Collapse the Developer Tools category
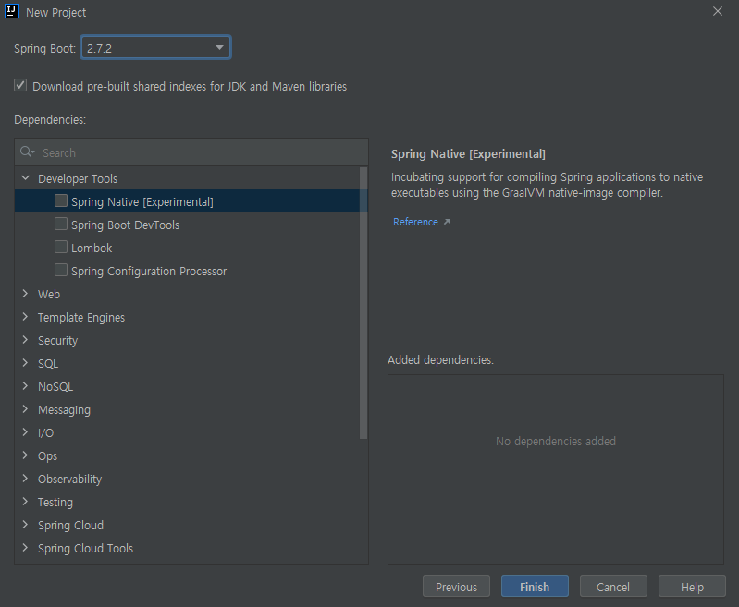Image resolution: width=739 pixels, height=607 pixels. [26, 178]
